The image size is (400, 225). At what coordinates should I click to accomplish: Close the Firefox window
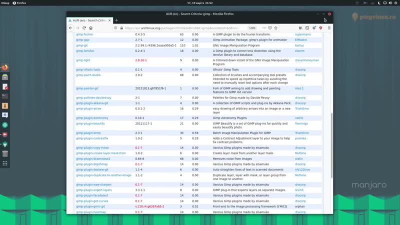pyautogui.click(x=329, y=14)
